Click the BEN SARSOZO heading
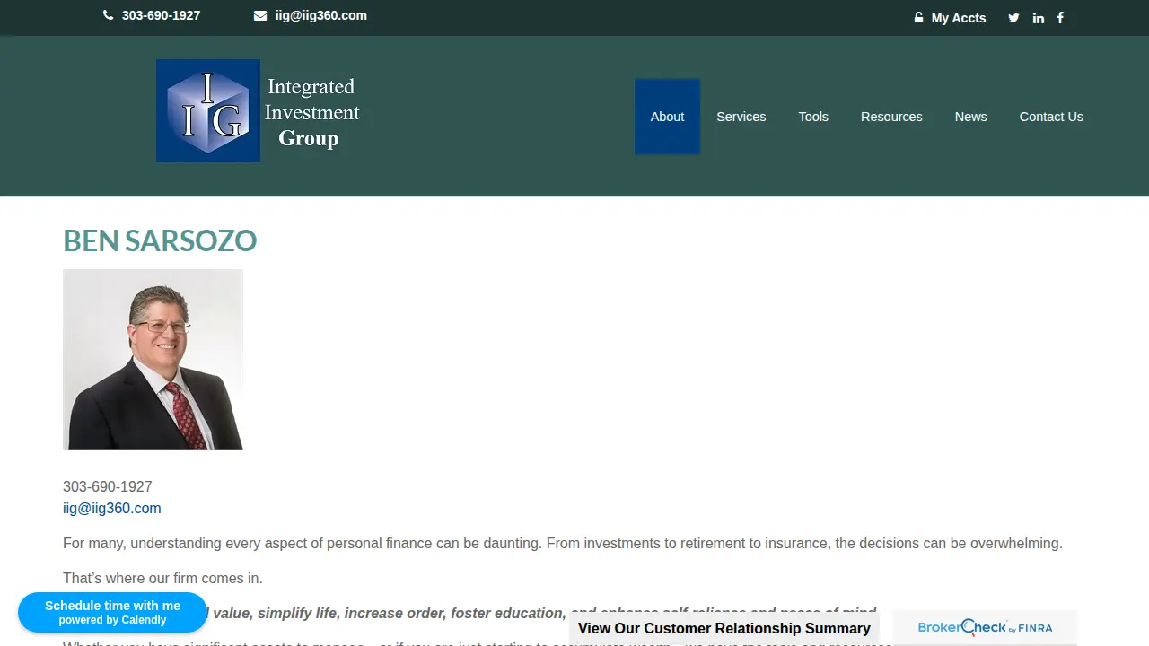1149x646 pixels. click(160, 240)
